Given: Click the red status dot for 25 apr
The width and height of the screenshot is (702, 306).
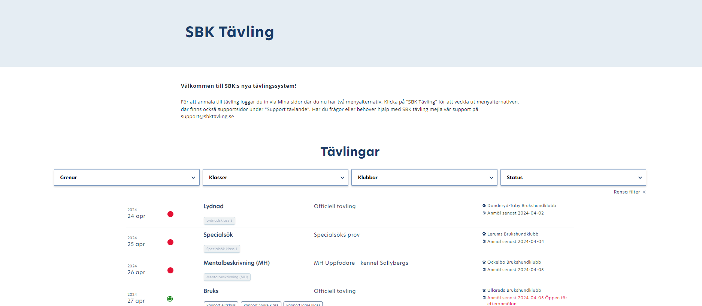Looking at the screenshot, I should [170, 242].
